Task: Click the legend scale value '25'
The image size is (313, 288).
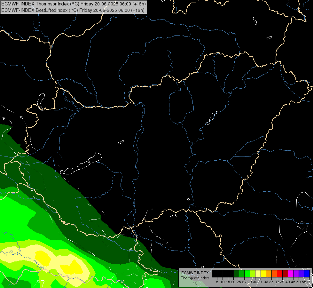Action: (x=239, y=282)
